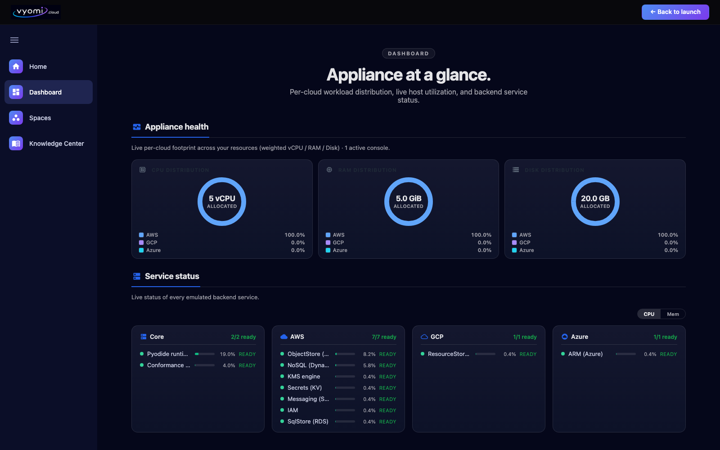Click the 2/2 ready Core status
Image resolution: width=720 pixels, height=450 pixels.
[243, 337]
